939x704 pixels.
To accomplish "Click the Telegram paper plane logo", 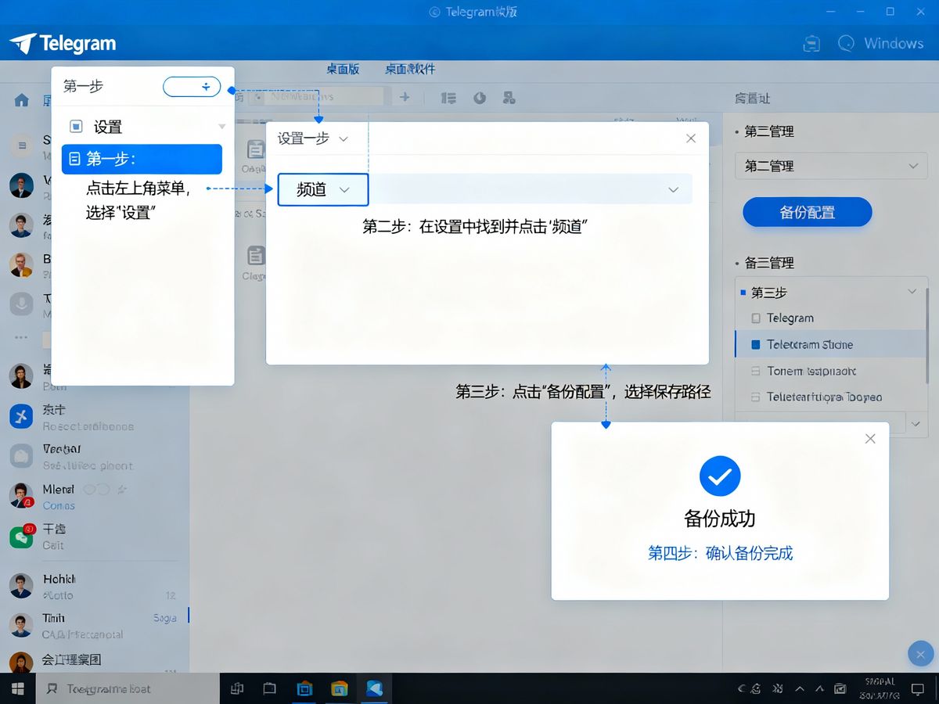I will click(23, 44).
